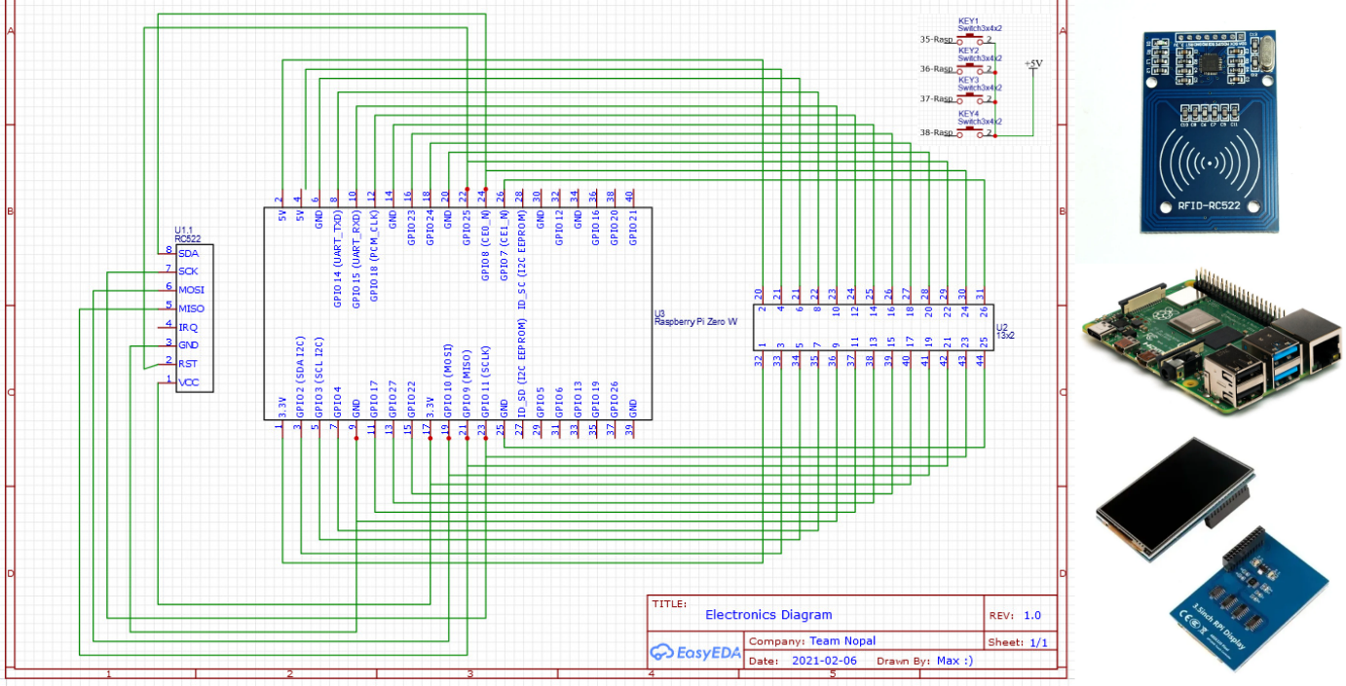Click the 'GPIO8 (CE0_N)' pin label
This screenshot has height=686, width=1346.
point(485,247)
